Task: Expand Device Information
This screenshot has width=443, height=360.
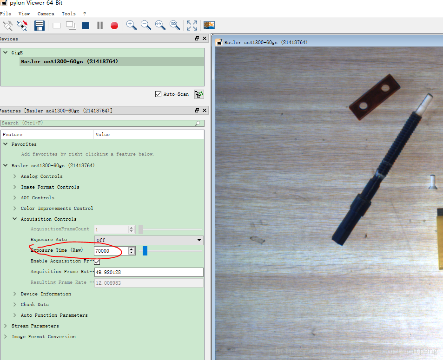Action: click(15, 294)
